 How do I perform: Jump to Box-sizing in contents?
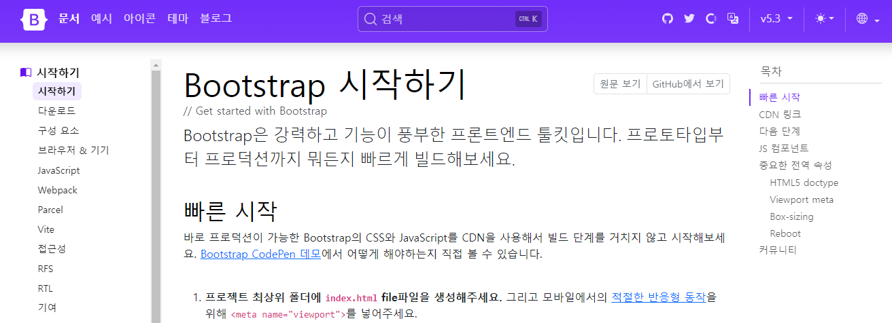coord(792,216)
